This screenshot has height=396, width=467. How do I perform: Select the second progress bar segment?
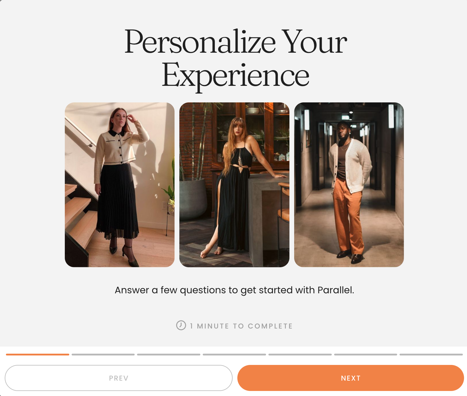[103, 354]
